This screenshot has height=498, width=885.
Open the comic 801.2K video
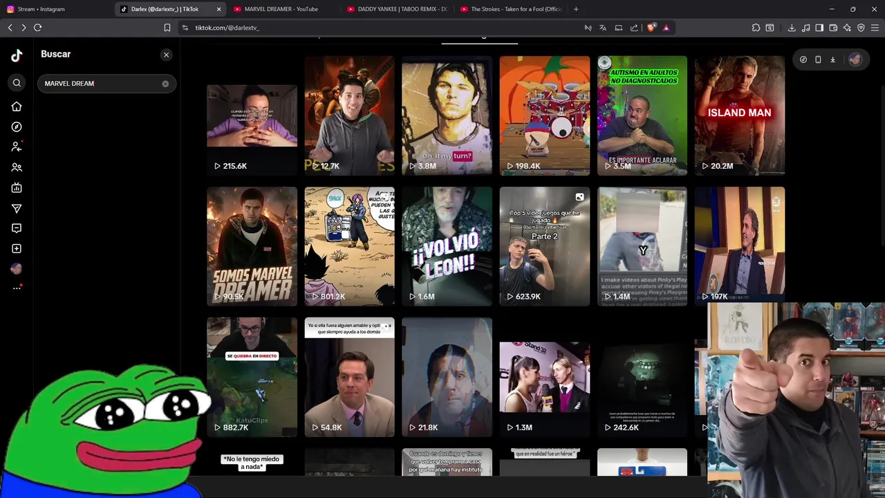click(349, 246)
